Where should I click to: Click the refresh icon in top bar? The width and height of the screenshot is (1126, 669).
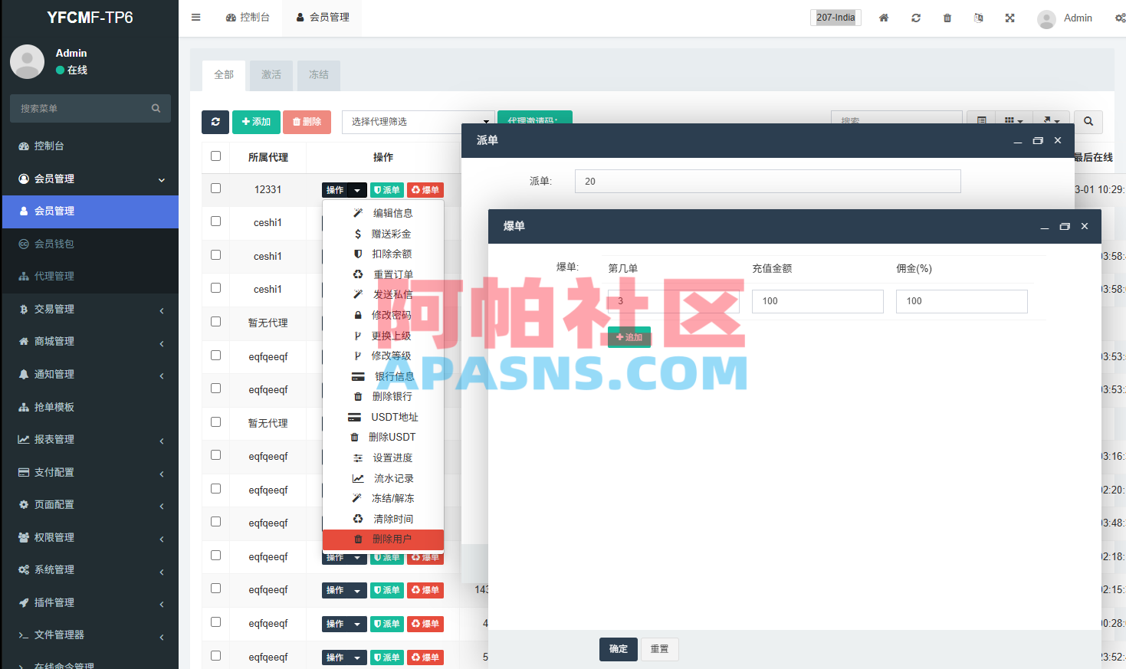coord(916,18)
